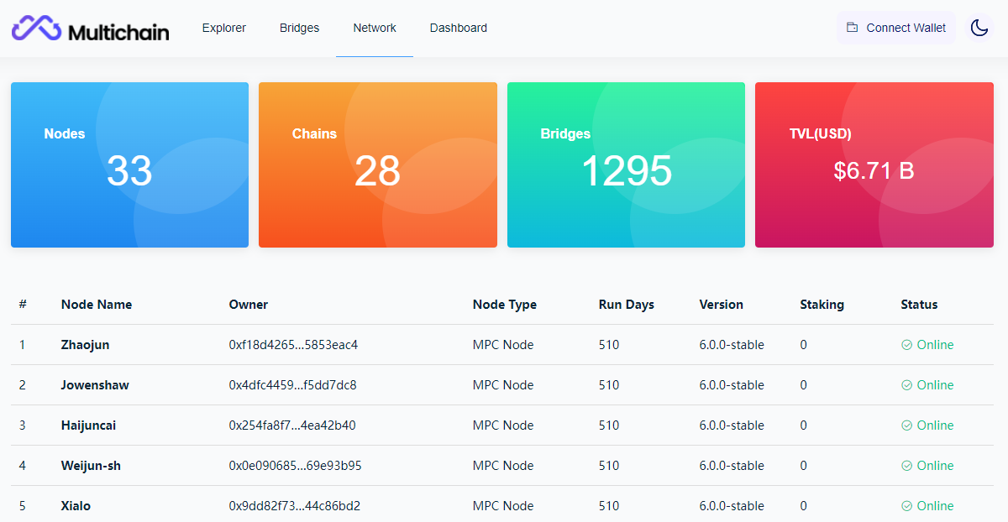Open the Explorer tab
1008x522 pixels.
click(x=223, y=28)
